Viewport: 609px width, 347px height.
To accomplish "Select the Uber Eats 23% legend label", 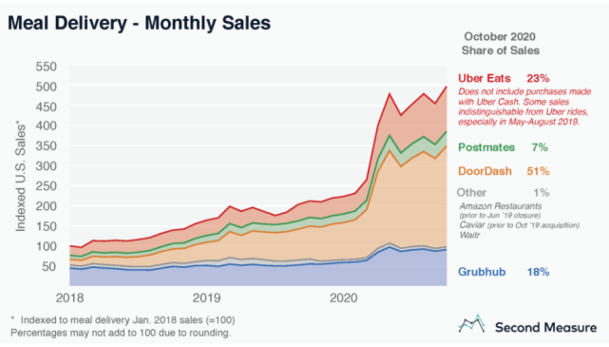I will [x=504, y=78].
